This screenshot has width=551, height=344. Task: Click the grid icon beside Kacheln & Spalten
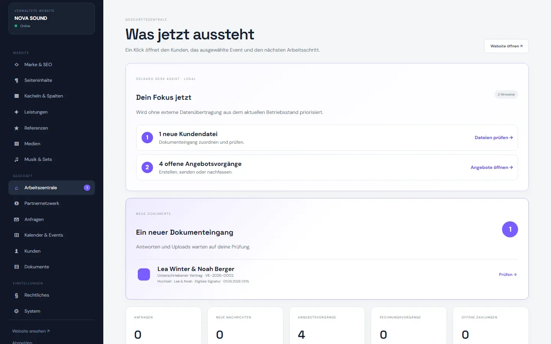16,96
